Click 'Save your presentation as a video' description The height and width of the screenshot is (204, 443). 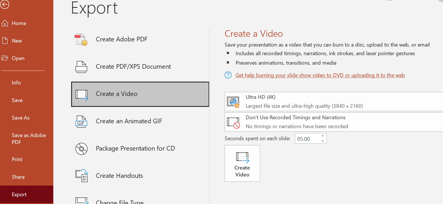(327, 45)
